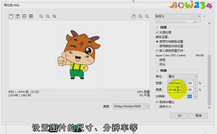The height and width of the screenshot is (134, 217).
Task: Click the 宽度 width field 216.07mm
Action: [174, 83]
